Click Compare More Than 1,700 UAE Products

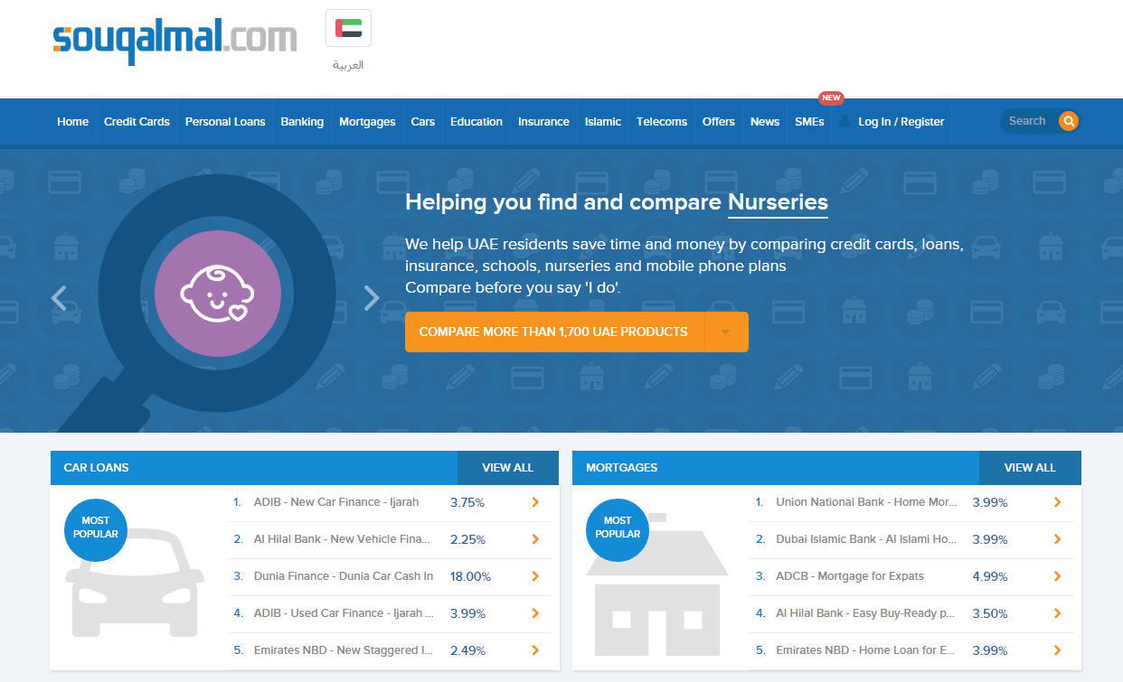coord(553,332)
